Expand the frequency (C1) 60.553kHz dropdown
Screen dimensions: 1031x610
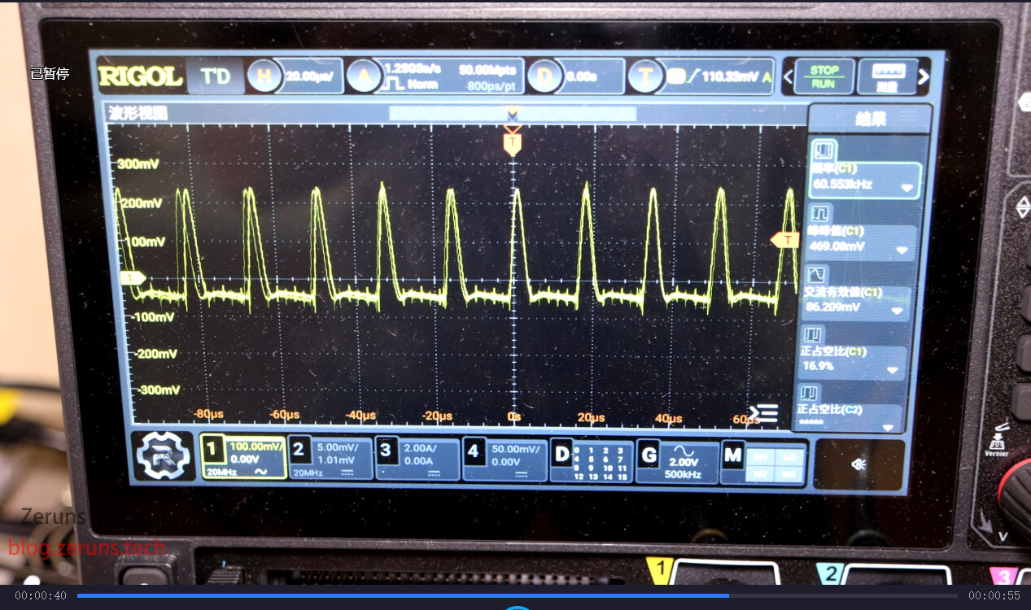906,187
